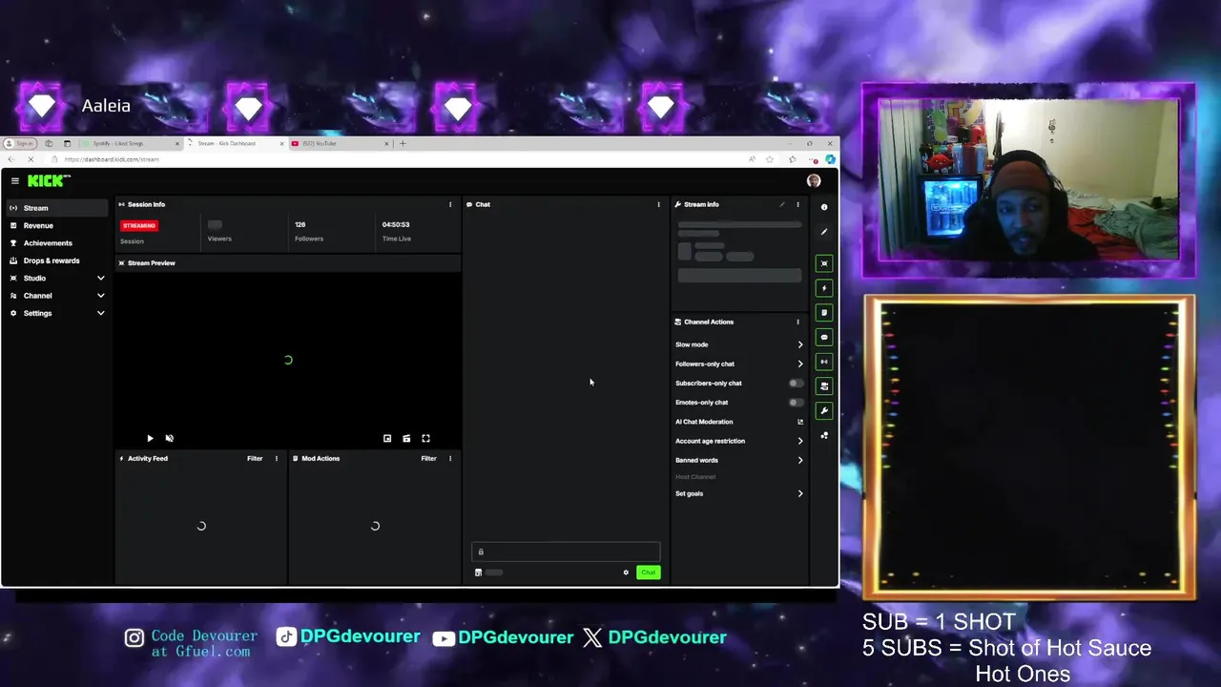Toggle the channel actions widget icon in right sidebar
Image resolution: width=1221 pixels, height=687 pixels.
(x=824, y=386)
